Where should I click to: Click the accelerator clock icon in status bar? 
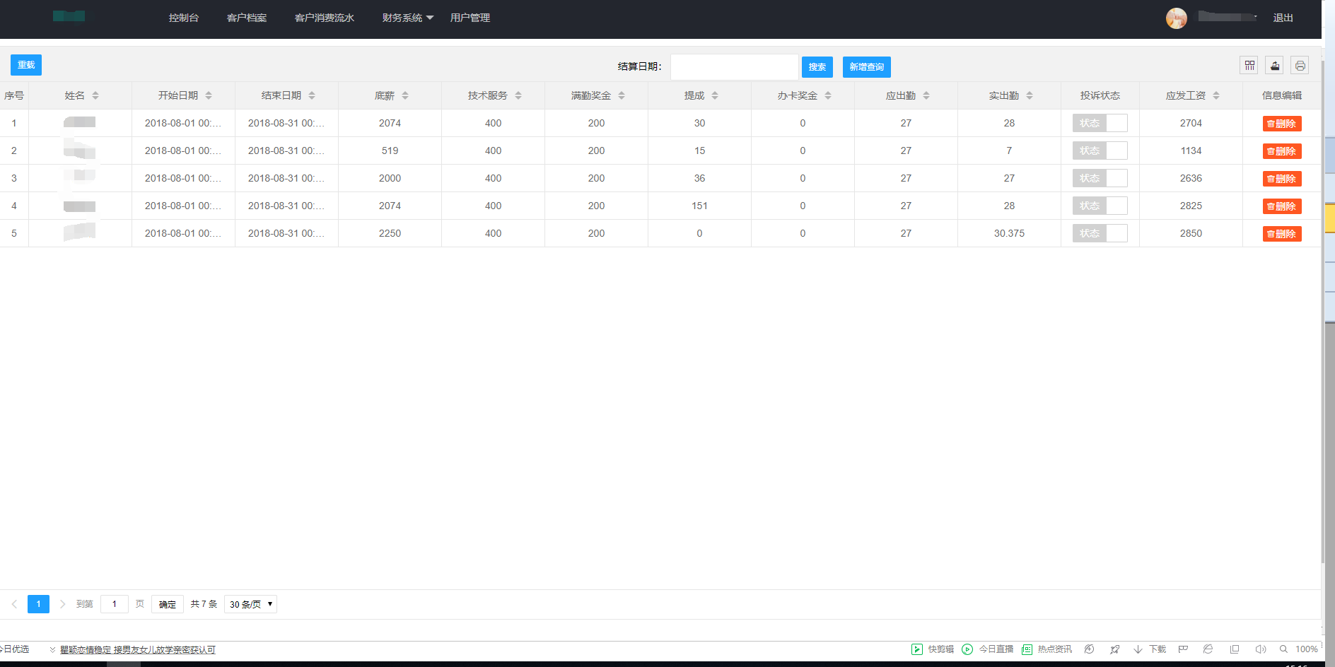click(x=1090, y=649)
